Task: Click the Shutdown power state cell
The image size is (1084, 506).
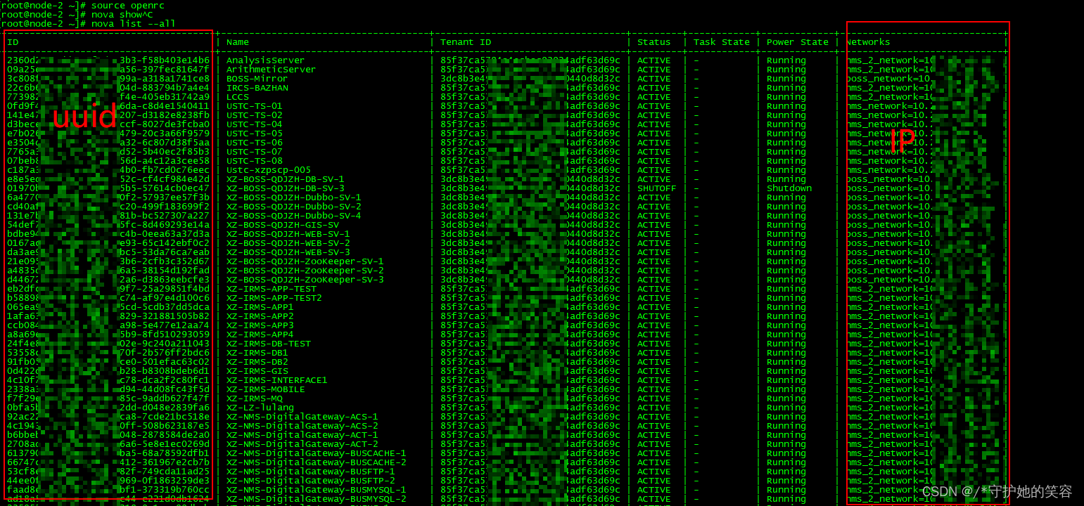Action: click(x=789, y=188)
